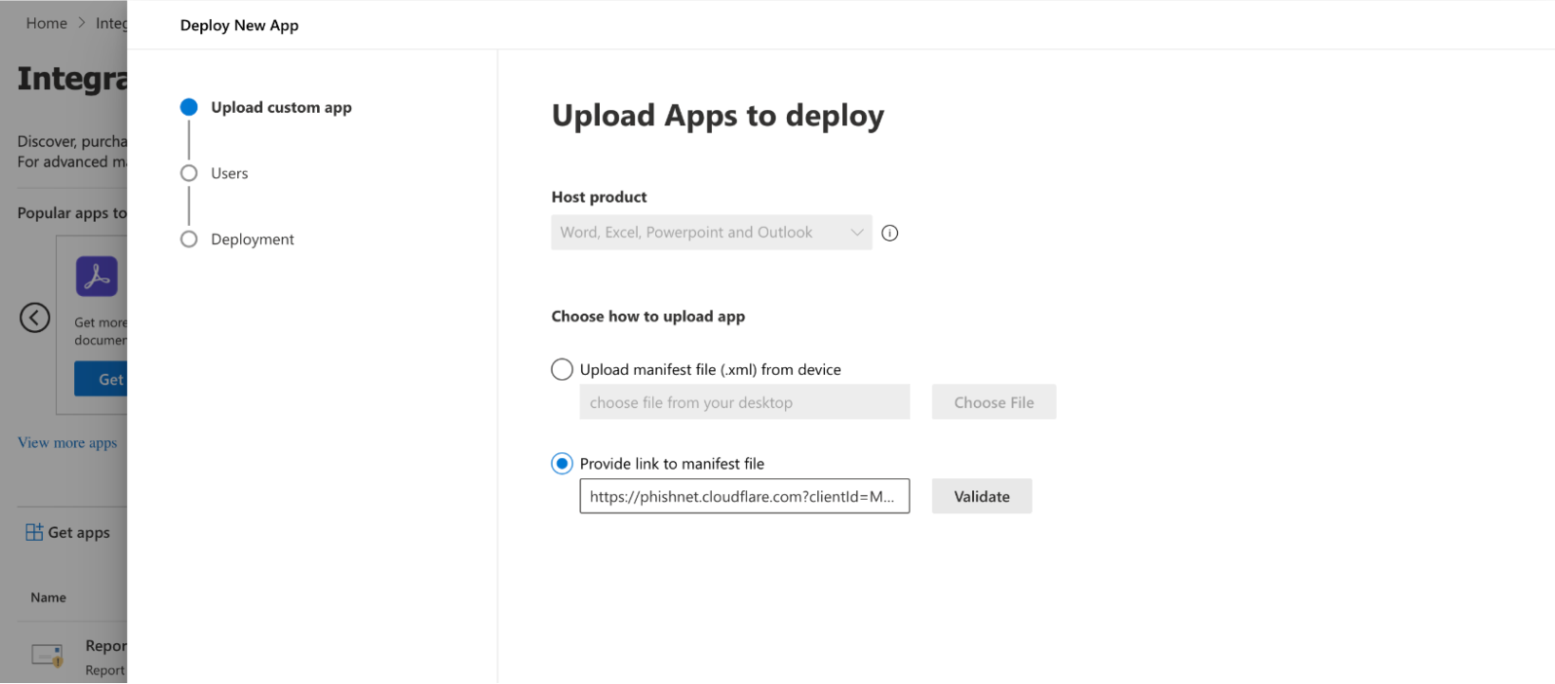The height and width of the screenshot is (684, 1555).
Task: Click the Upload custom app step indicator
Action: (189, 107)
